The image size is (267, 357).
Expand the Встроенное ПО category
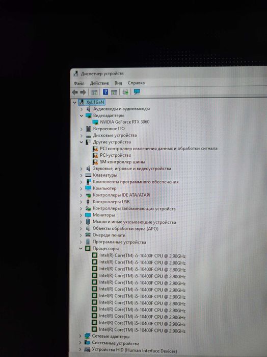coord(82,129)
